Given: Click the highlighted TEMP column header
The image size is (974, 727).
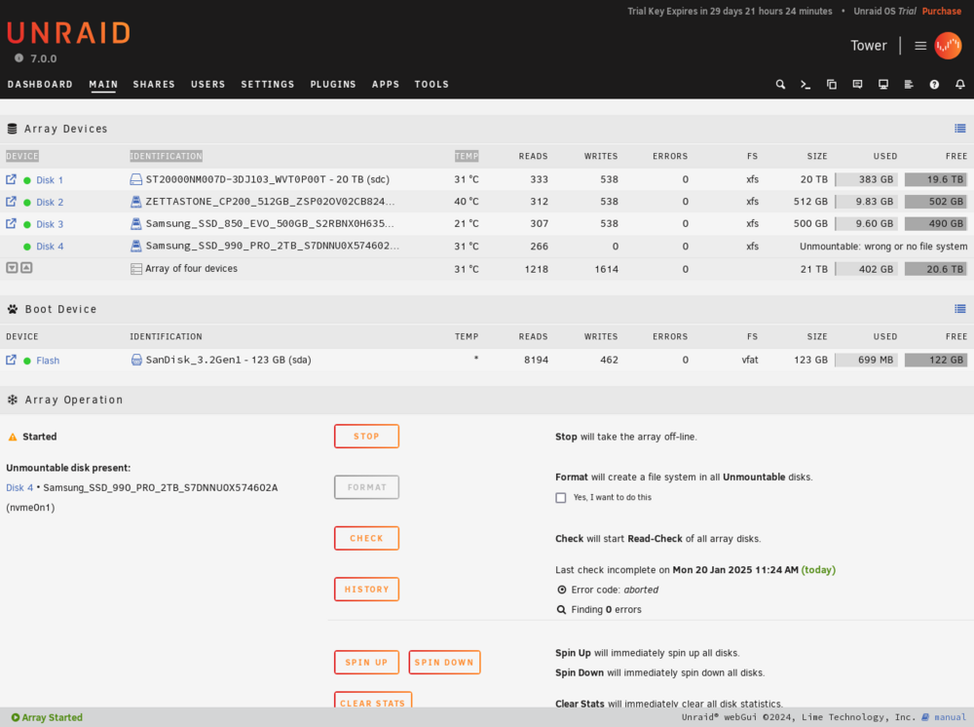Looking at the screenshot, I should [467, 156].
